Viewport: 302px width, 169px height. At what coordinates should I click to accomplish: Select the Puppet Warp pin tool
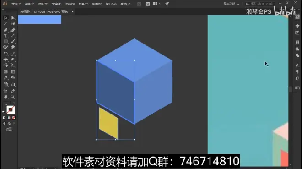click(13, 60)
